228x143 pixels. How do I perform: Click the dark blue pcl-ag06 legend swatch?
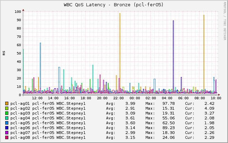(x=7, y=128)
